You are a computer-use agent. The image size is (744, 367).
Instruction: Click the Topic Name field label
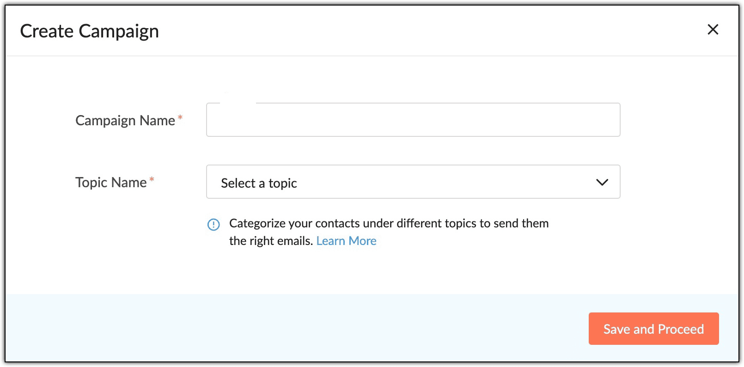(111, 183)
